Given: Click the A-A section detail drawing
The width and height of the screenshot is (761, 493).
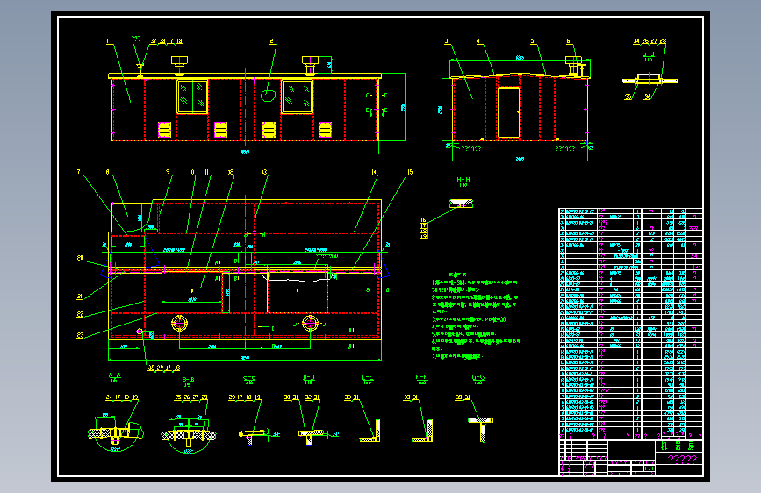Looking at the screenshot, I should pyautogui.click(x=115, y=432).
